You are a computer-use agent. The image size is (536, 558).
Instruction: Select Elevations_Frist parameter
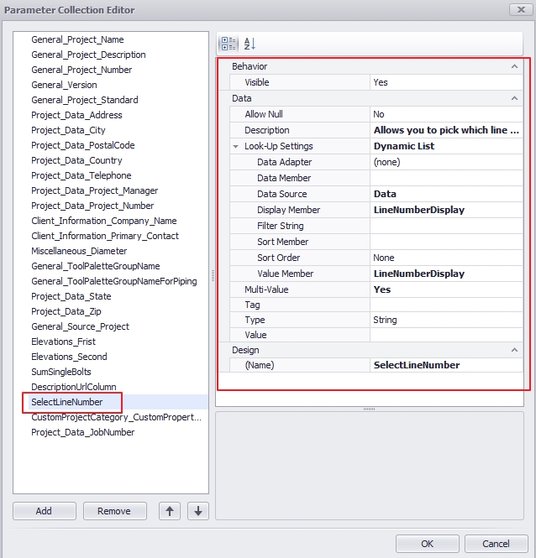point(64,342)
